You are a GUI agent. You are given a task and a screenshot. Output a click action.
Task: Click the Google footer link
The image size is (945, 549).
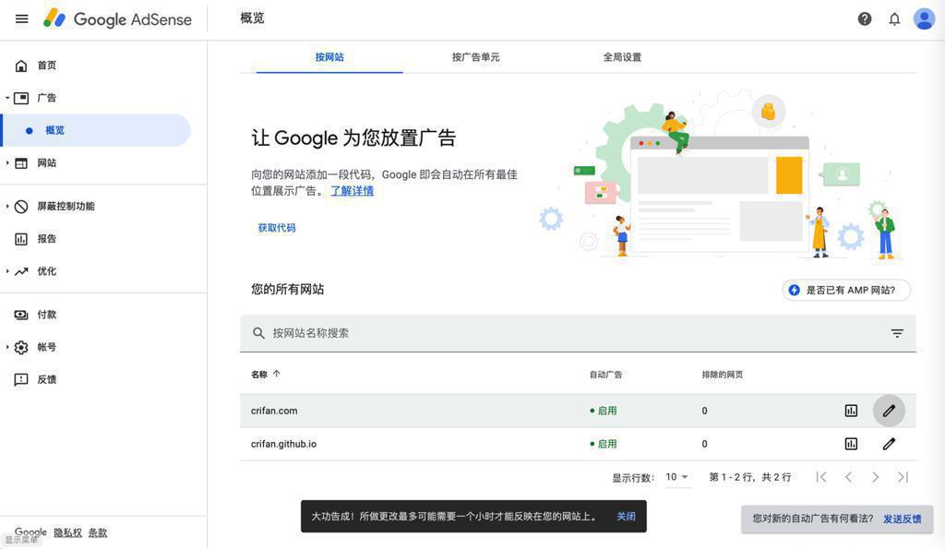[30, 532]
